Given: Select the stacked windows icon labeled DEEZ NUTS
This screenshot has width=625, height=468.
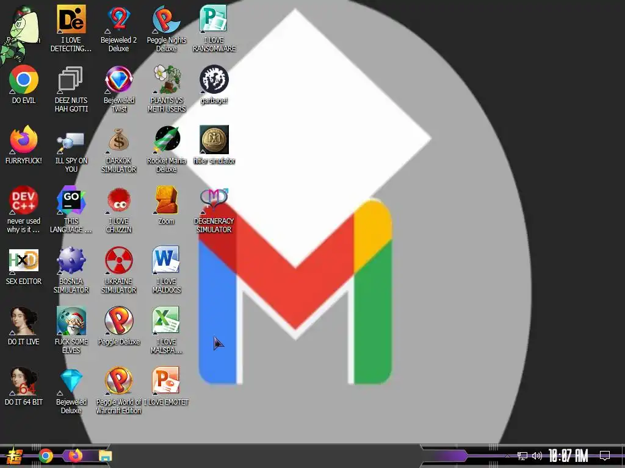Looking at the screenshot, I should tap(71, 80).
